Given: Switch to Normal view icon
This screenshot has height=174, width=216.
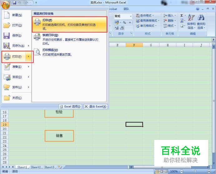Looking at the screenshot, I should pyautogui.click(x=157, y=172).
